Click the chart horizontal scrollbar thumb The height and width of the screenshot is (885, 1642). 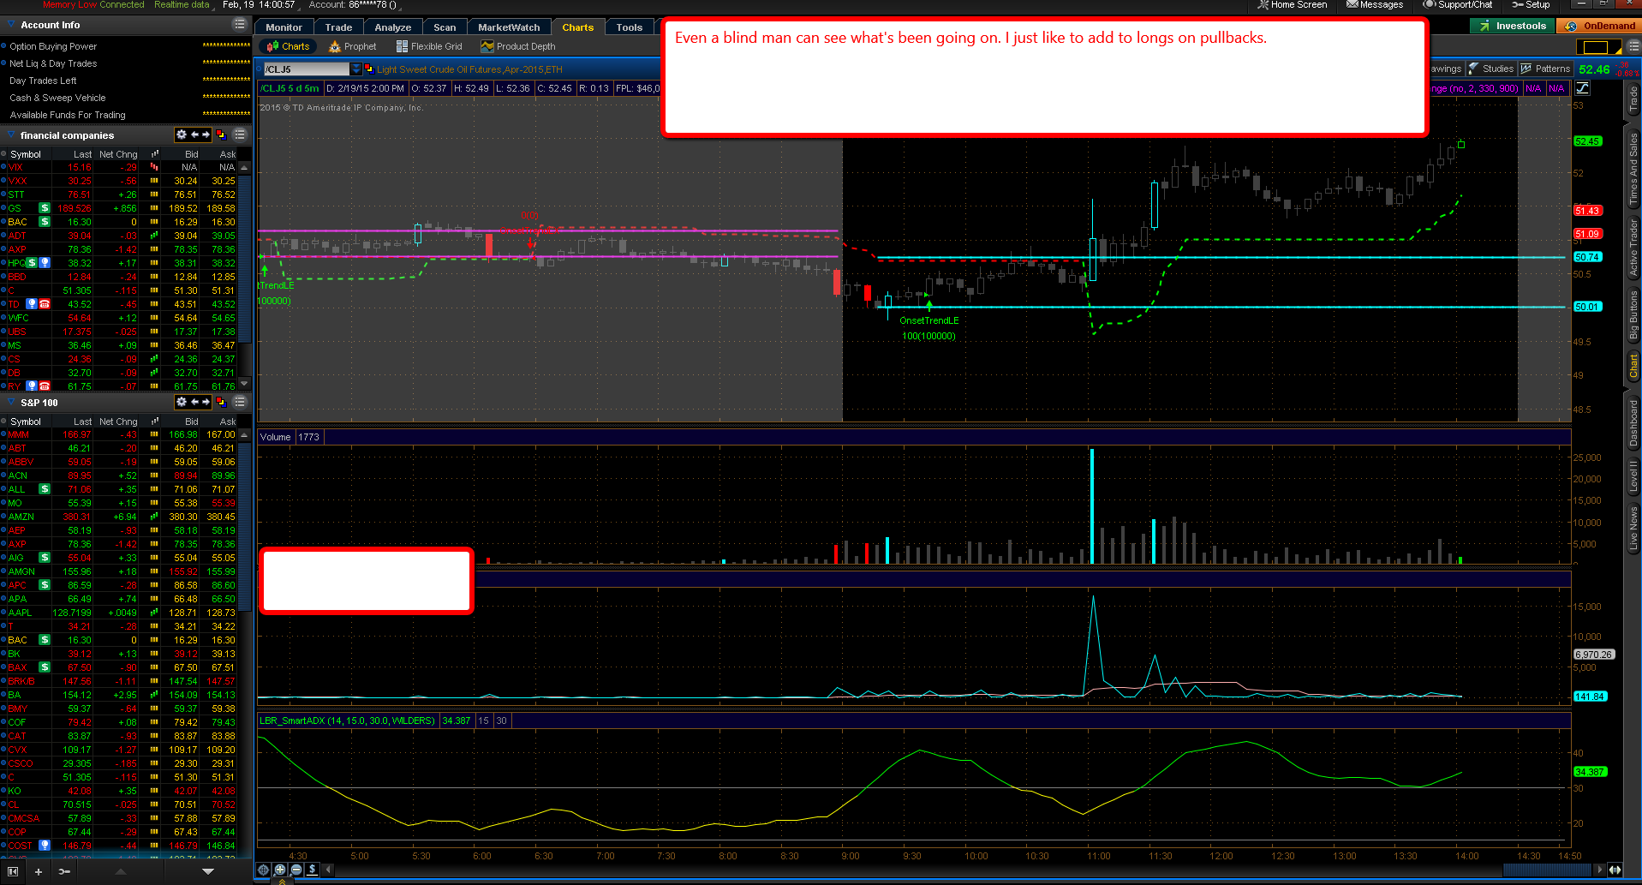click(x=1547, y=870)
